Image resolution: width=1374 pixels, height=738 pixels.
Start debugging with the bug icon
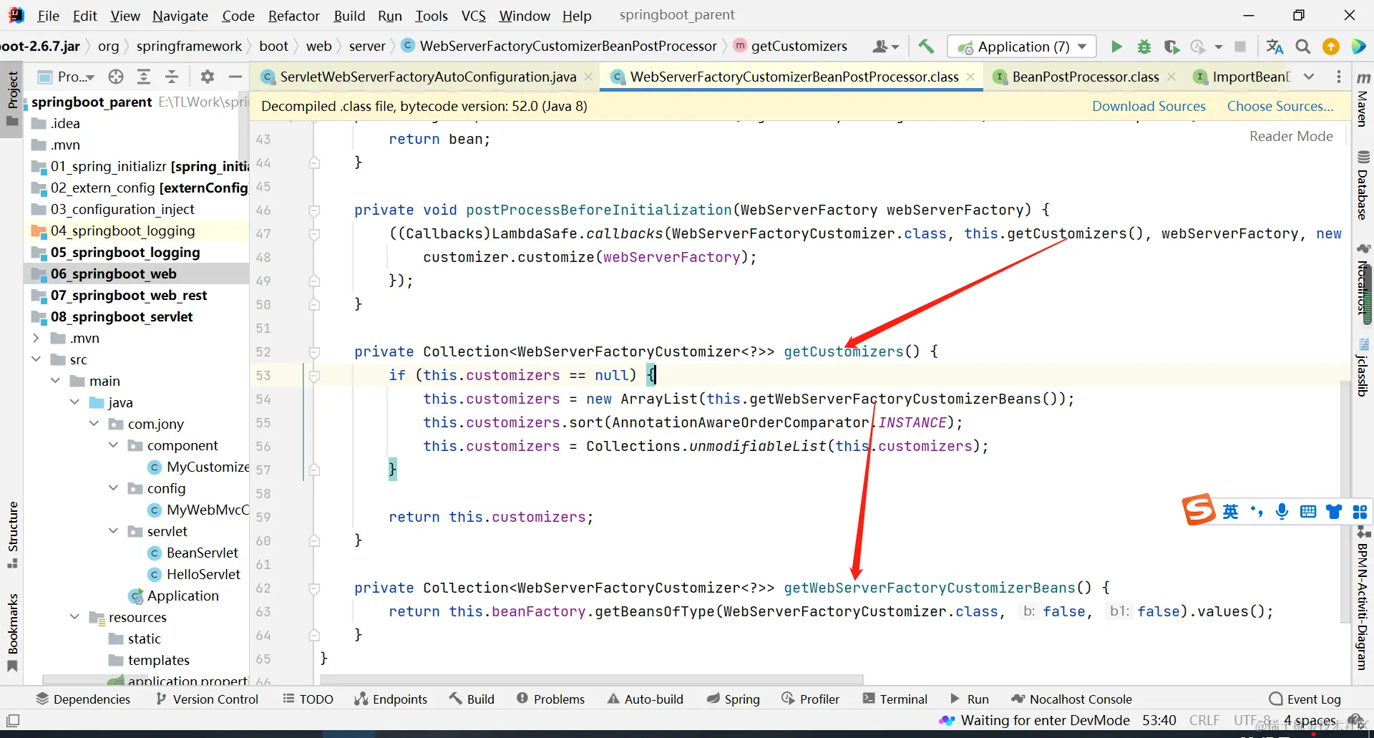pyautogui.click(x=1144, y=47)
